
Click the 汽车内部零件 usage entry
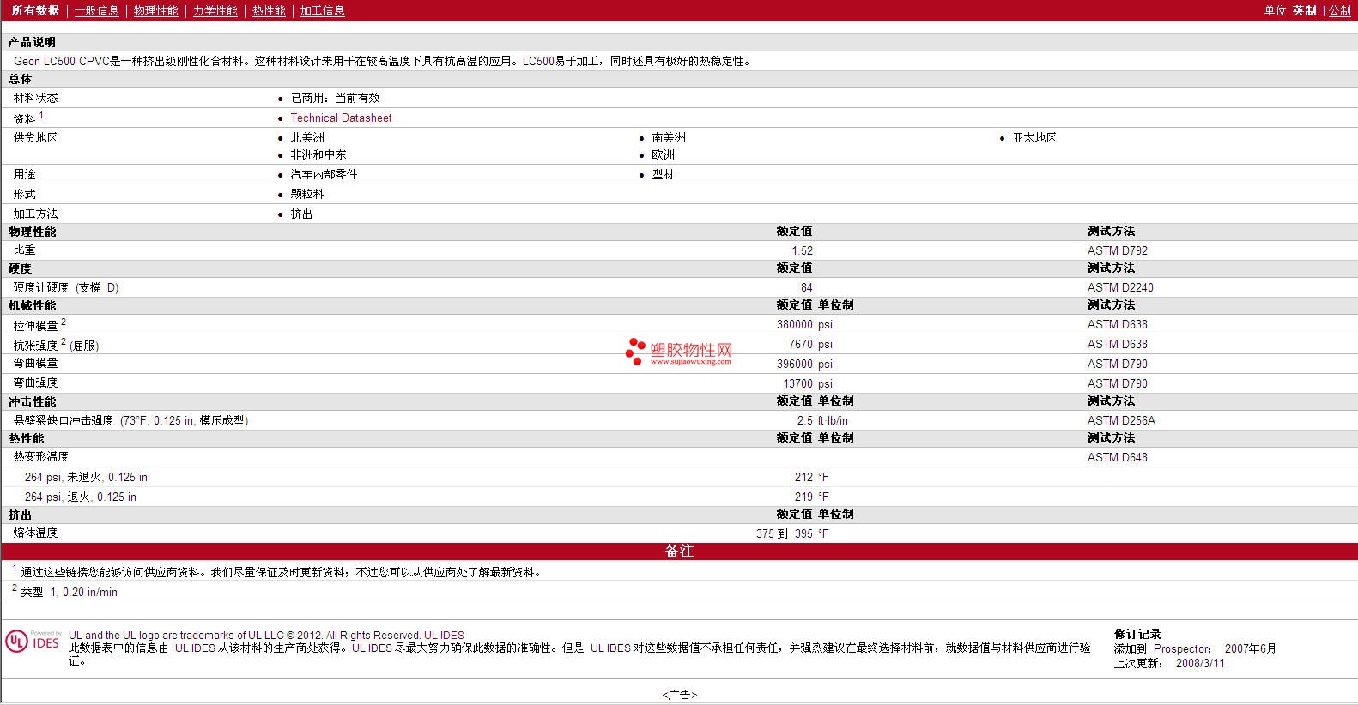(x=324, y=174)
